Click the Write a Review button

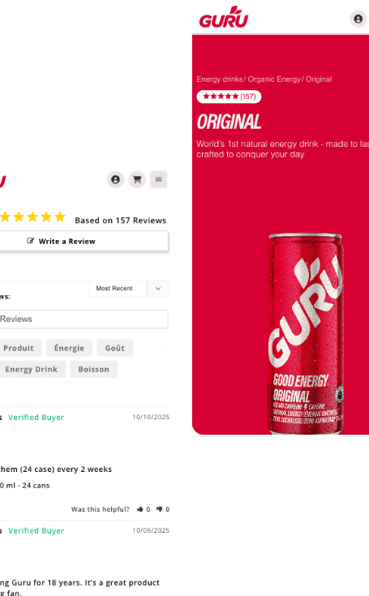[84, 241]
